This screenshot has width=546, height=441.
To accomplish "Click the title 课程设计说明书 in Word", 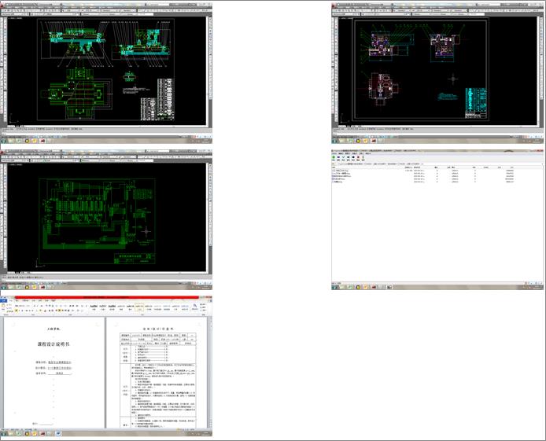I will (x=53, y=344).
